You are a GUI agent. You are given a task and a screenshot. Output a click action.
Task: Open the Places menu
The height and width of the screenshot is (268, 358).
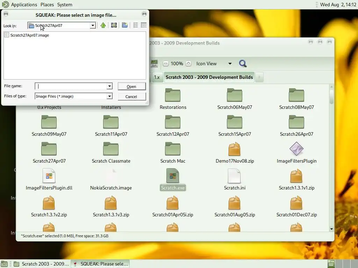(x=47, y=5)
